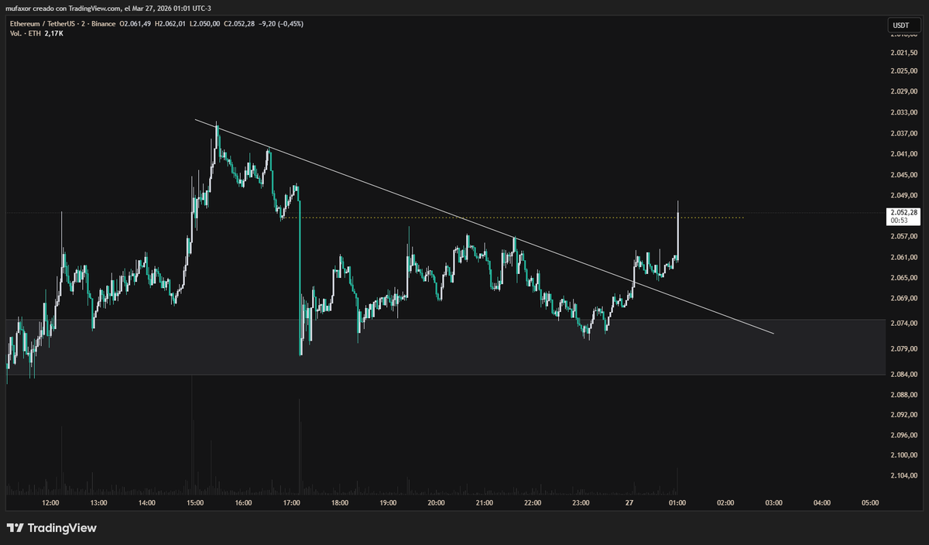The height and width of the screenshot is (545, 929).
Task: Click the 22:00 time axis label
Action: 533,502
